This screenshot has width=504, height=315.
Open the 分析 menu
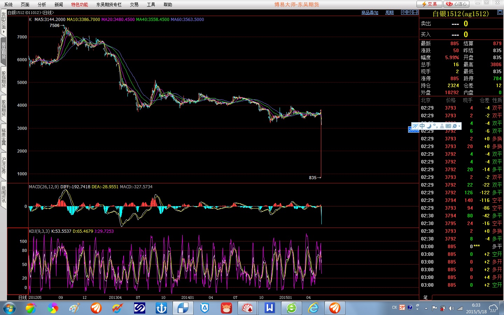pyautogui.click(x=42, y=5)
